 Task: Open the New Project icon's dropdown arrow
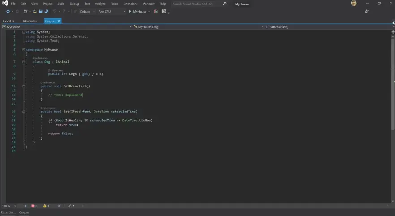30,12
